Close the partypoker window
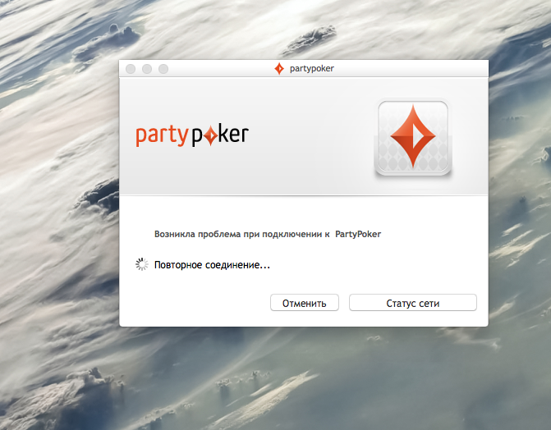 coord(131,69)
